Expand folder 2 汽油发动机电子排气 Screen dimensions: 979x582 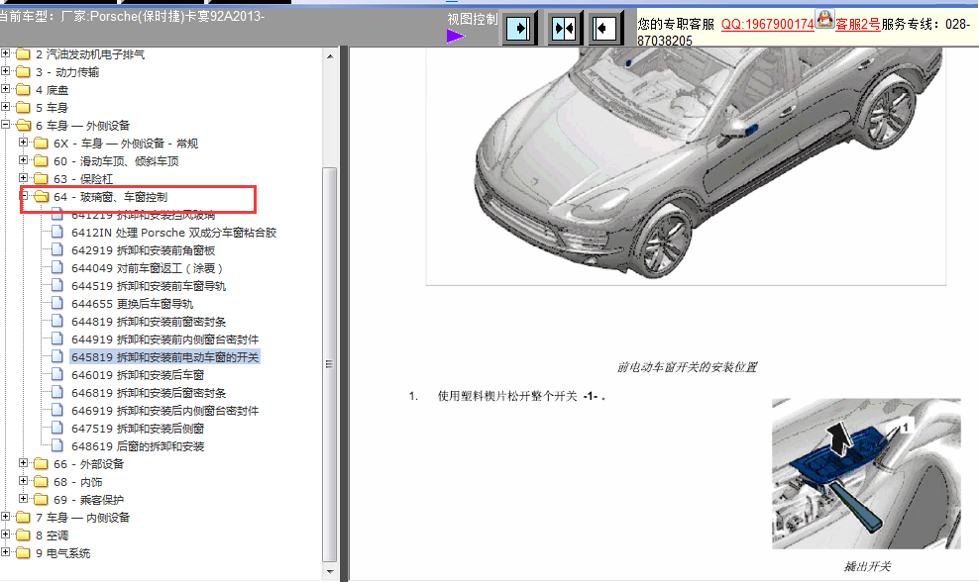pyautogui.click(x=6, y=53)
